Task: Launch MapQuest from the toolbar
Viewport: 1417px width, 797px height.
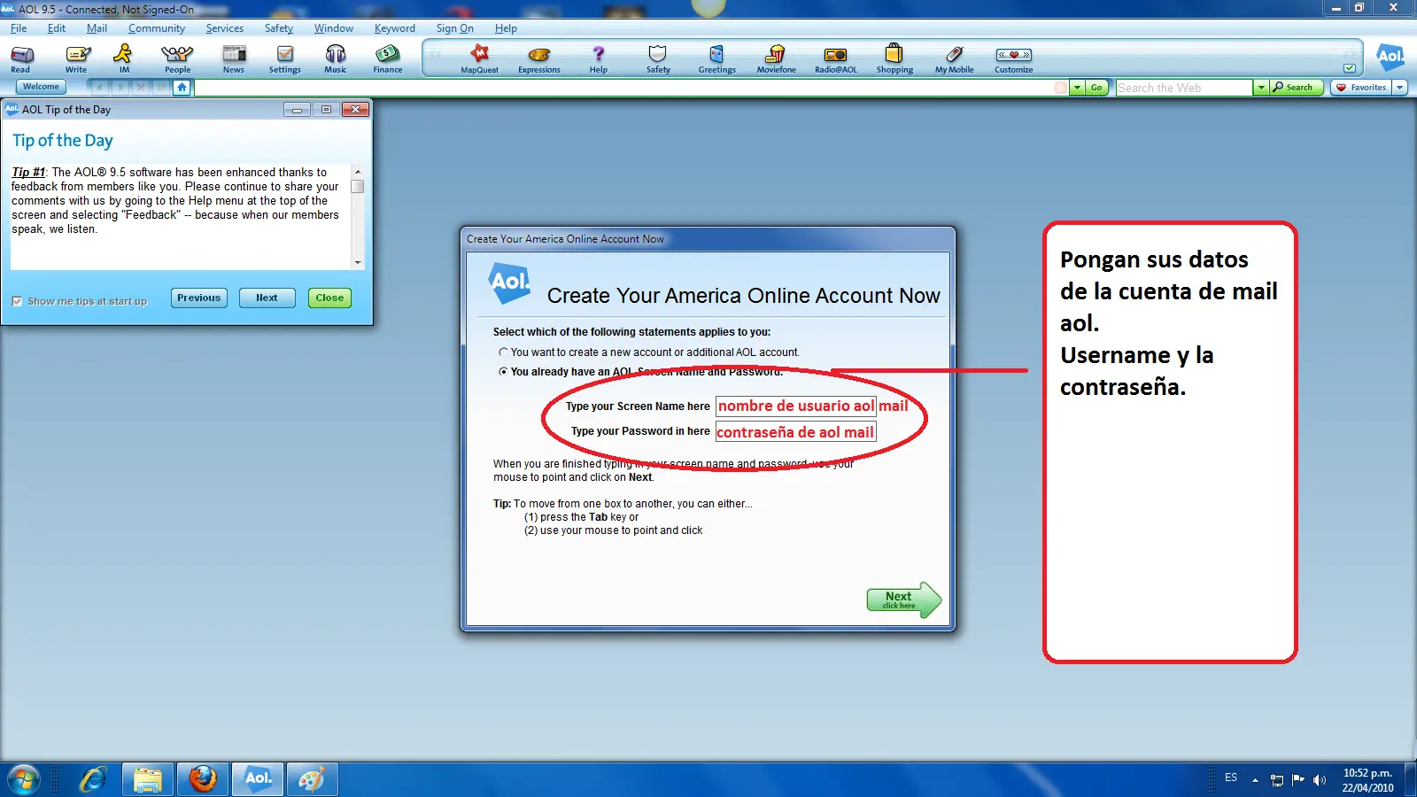Action: (479, 58)
